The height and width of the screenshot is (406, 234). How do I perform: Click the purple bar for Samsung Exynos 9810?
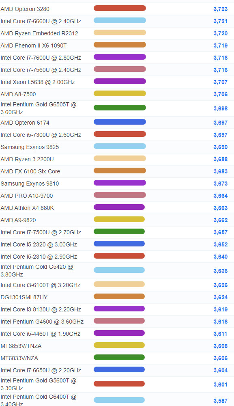(120, 183)
